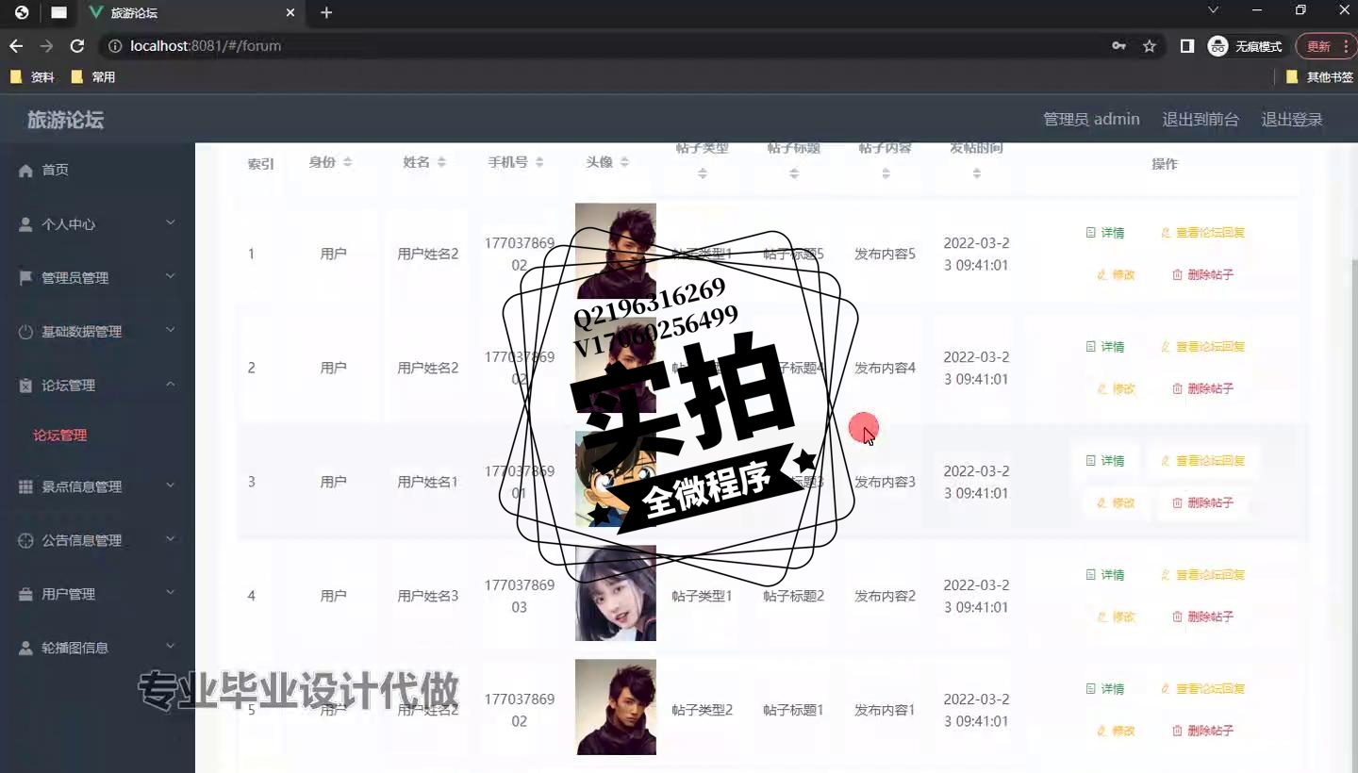Go back with browser back arrow
Viewport: 1358px width, 773px height.
[16, 45]
